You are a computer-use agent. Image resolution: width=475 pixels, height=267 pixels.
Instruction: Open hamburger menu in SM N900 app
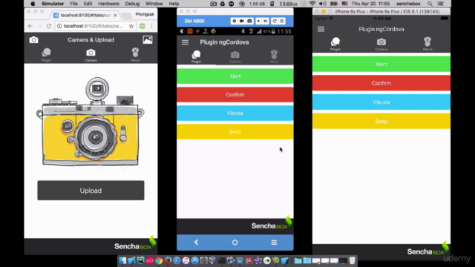185,42
